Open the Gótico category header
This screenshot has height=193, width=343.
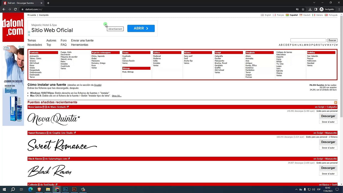click(167, 53)
